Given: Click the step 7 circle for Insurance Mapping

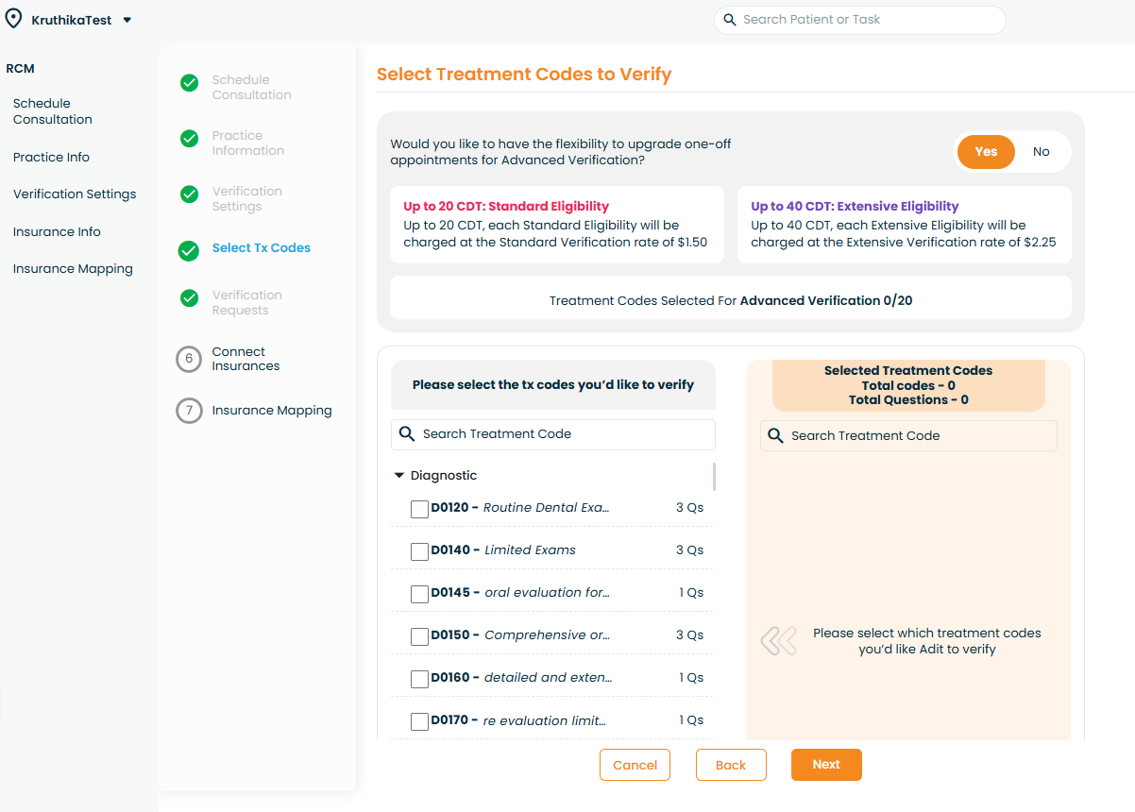Looking at the screenshot, I should (x=189, y=411).
